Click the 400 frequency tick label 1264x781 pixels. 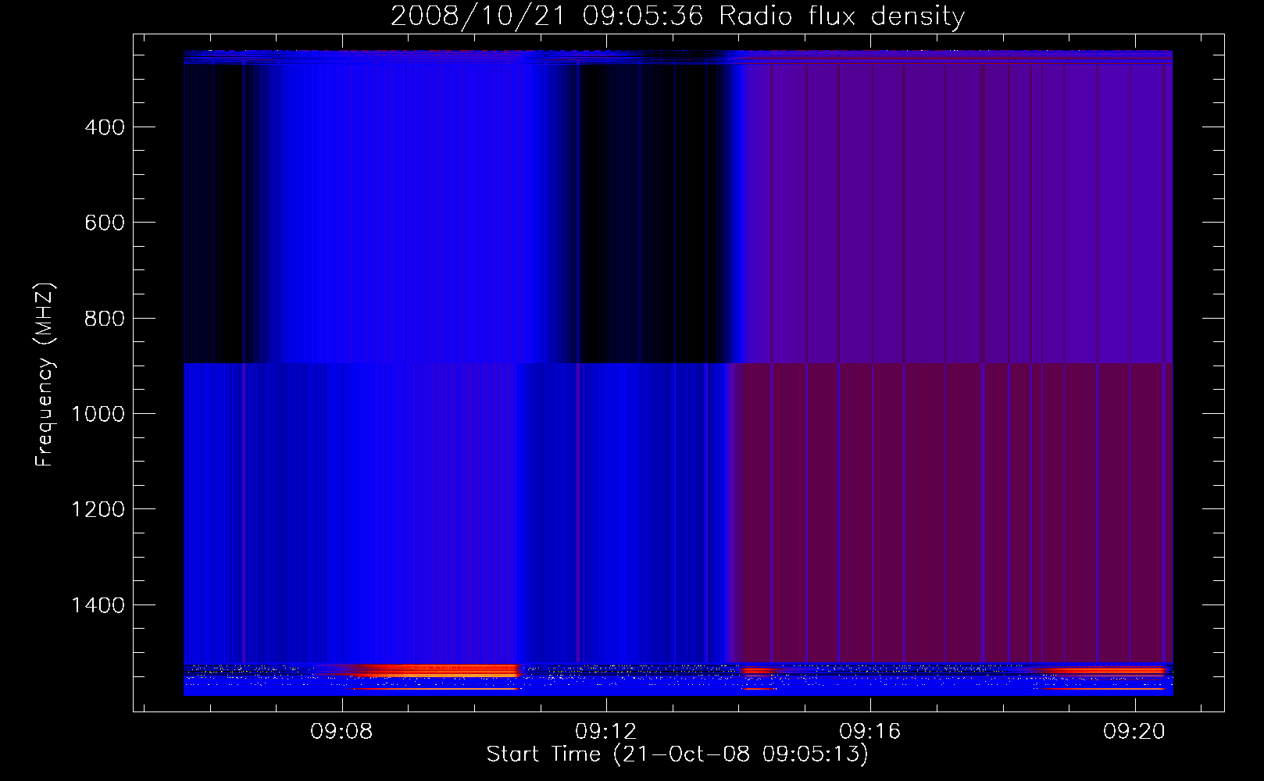point(105,127)
